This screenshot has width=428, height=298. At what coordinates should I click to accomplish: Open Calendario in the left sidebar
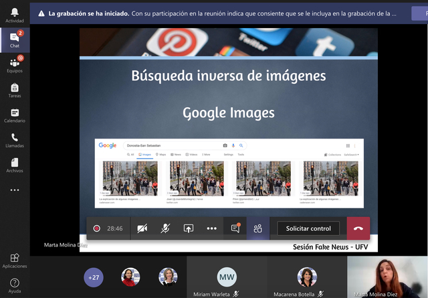coord(15,115)
